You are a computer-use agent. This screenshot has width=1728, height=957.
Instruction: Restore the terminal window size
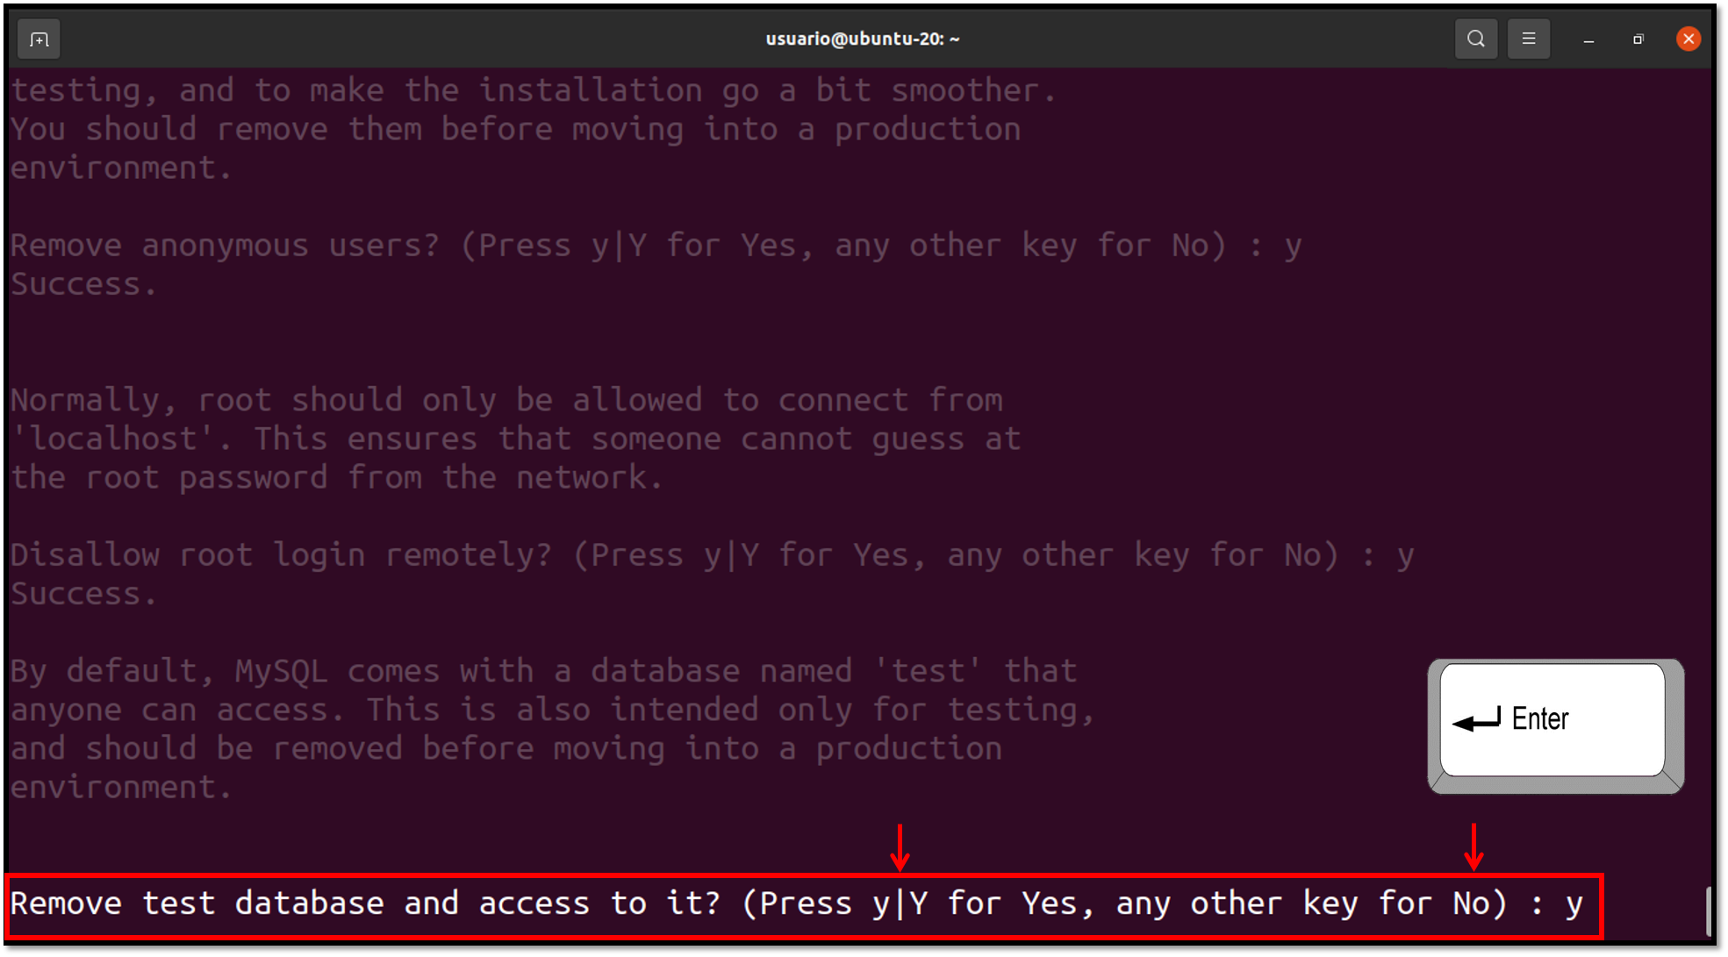tap(1638, 39)
